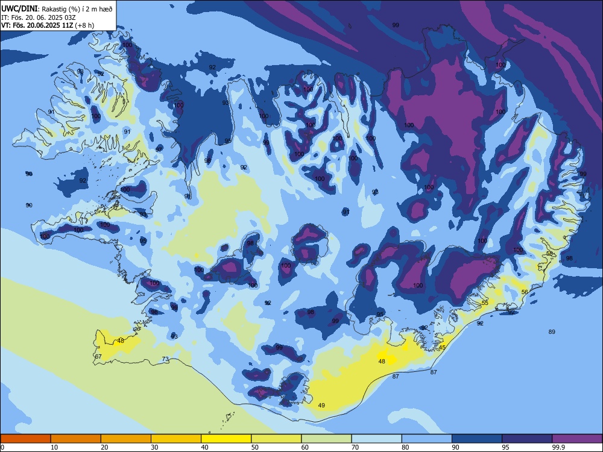The width and height of the screenshot is (603, 452).
Task: Click the 30–40 amber legend swatch
Action: tap(176, 439)
